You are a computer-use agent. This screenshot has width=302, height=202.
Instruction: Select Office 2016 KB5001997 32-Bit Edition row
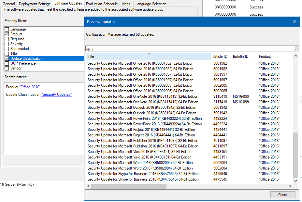coord(189,74)
